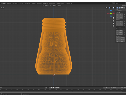Image resolution: width=126 pixels, height=95 pixels.
Task: Lock the Location Z value
Action: click(124, 18)
